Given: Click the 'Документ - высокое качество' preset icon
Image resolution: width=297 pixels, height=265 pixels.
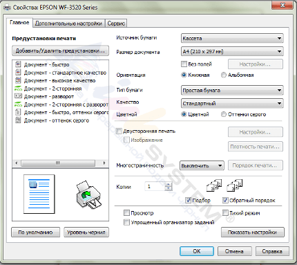Looking at the screenshot, I should coord(18,80).
